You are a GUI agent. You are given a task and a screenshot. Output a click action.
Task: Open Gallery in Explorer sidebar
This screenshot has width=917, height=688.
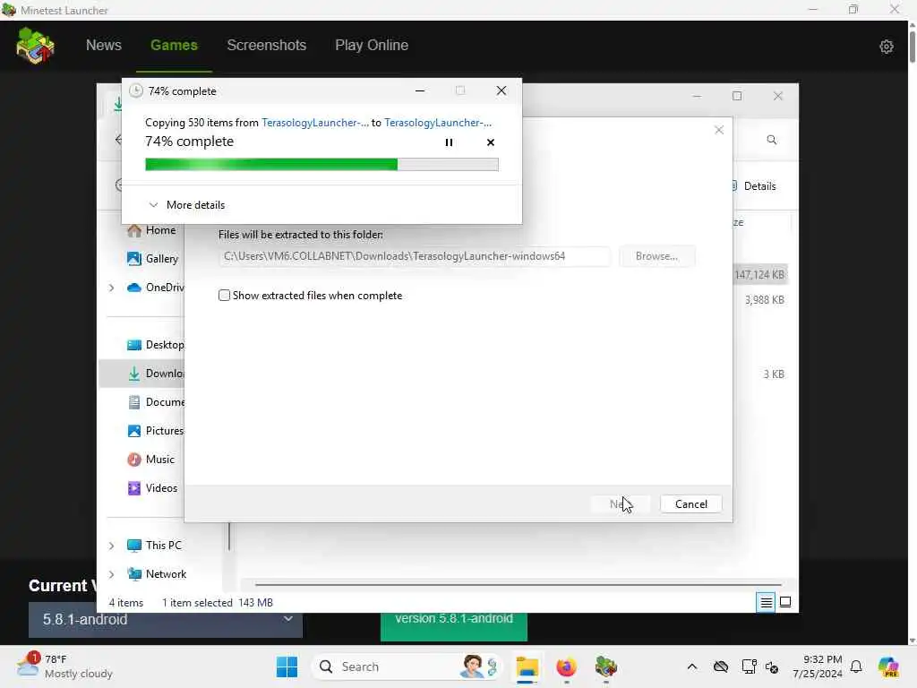pos(152,259)
